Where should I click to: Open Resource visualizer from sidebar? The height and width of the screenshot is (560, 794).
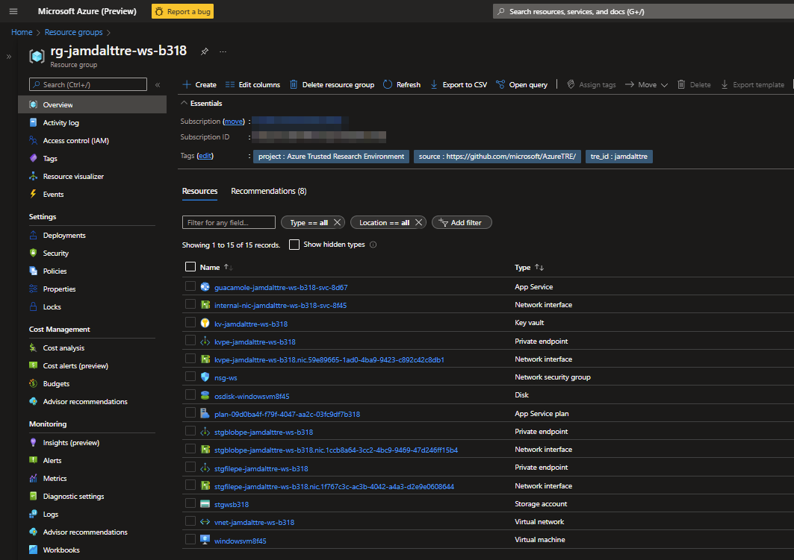[72, 177]
